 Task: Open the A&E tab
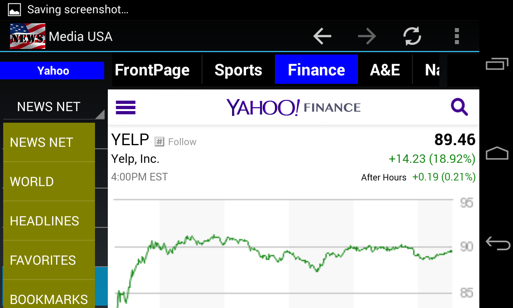[x=385, y=70]
